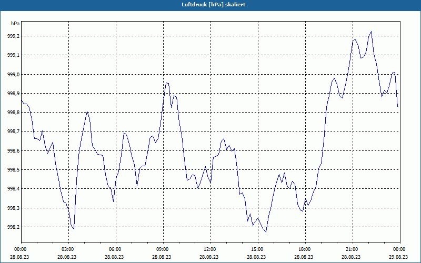Select the 998,7 y-axis label
The image size is (421, 263).
pyautogui.click(x=14, y=131)
